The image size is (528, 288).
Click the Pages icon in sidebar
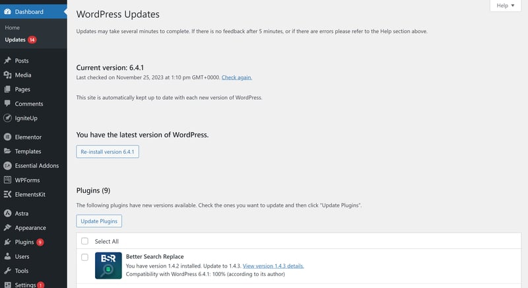pyautogui.click(x=7, y=89)
